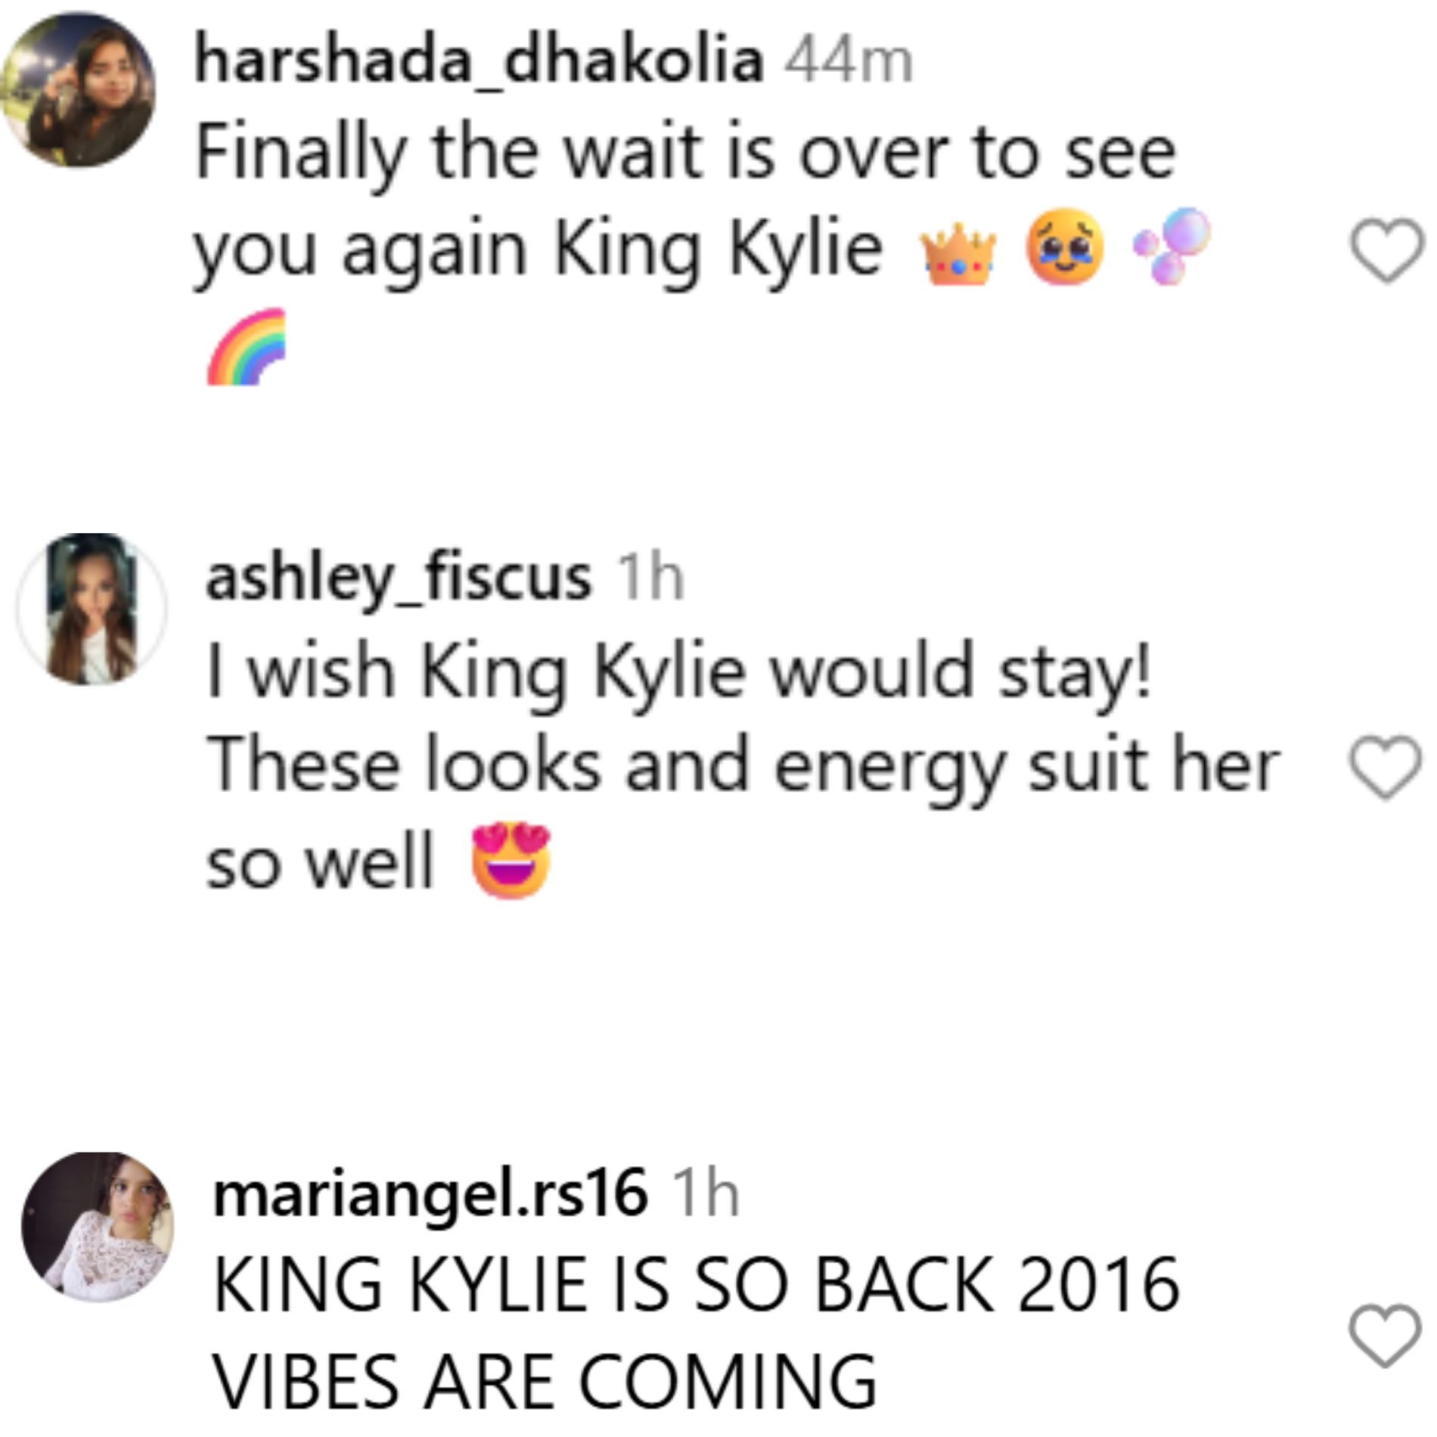Click the teary pleading face emoji
Viewport: 1437px width, 1437px height.
pos(1064,247)
